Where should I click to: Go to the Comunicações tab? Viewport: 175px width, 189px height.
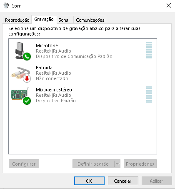[90, 20]
